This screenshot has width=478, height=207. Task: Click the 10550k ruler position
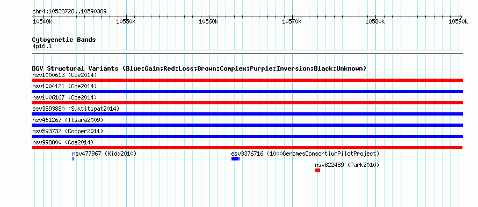point(126,21)
